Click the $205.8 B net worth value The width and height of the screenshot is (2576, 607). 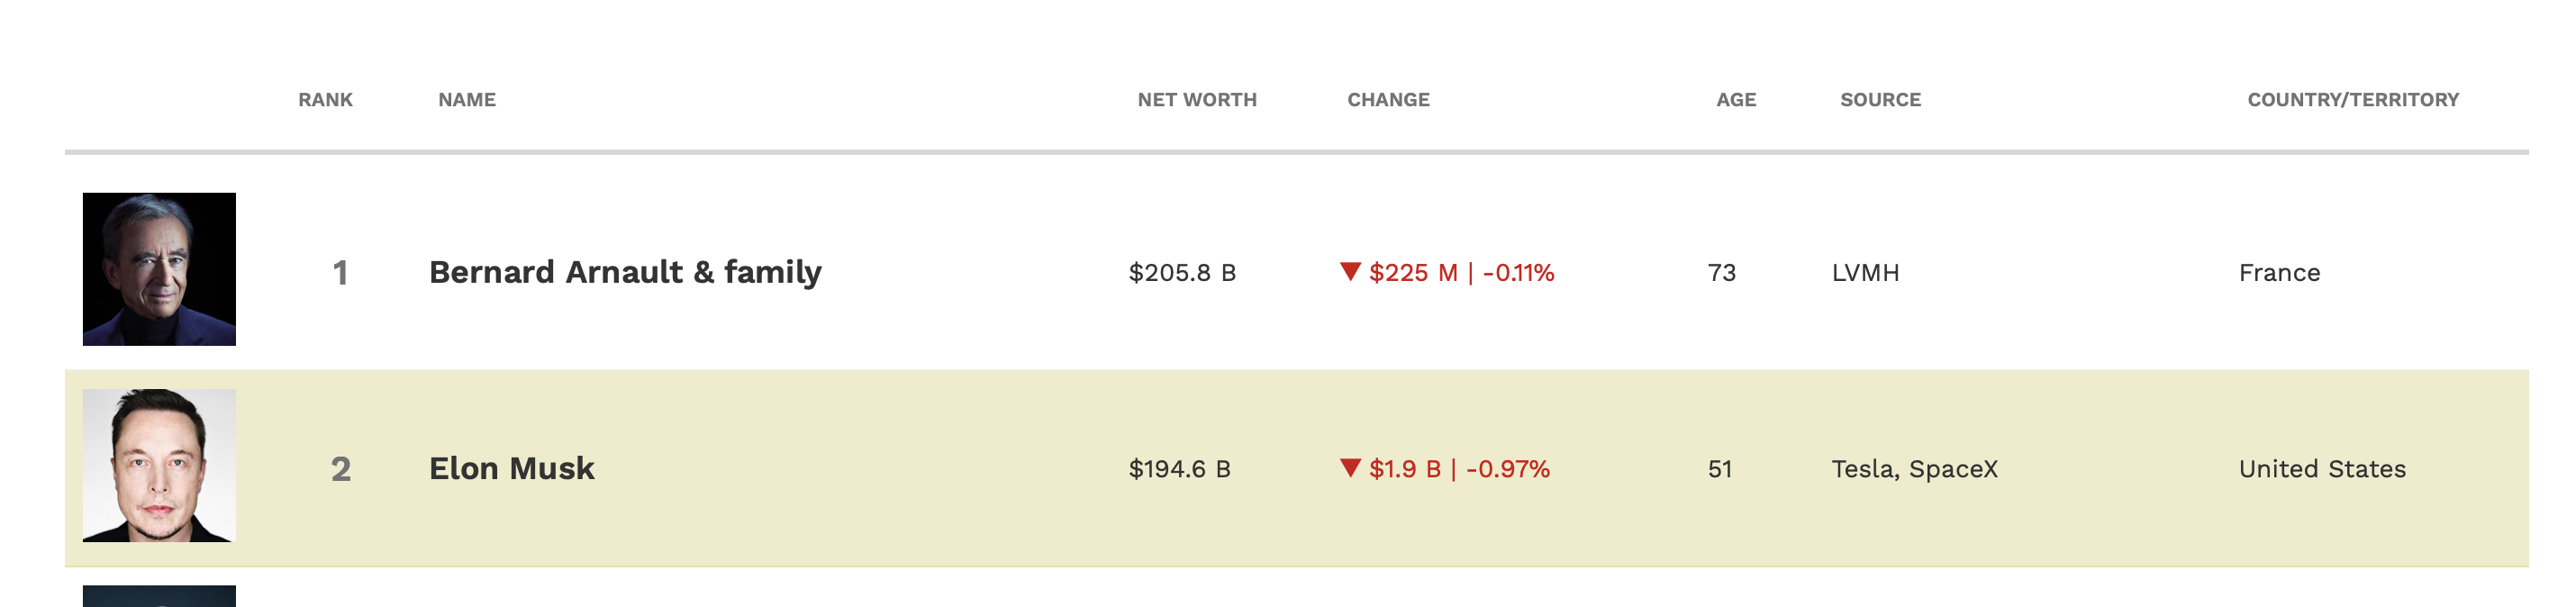pyautogui.click(x=1182, y=272)
